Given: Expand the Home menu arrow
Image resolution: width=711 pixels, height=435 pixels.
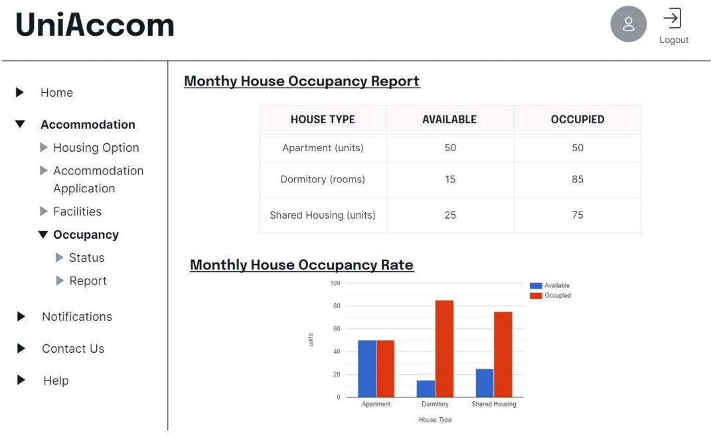Looking at the screenshot, I should click(x=20, y=93).
